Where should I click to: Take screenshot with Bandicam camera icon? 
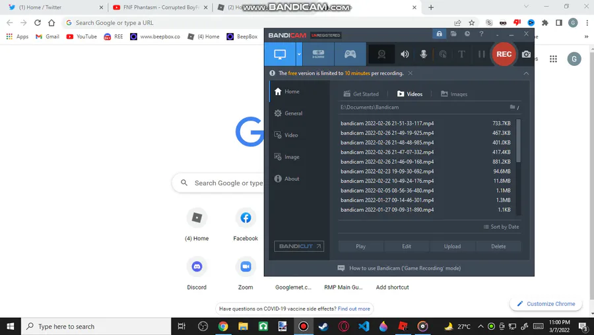click(526, 54)
